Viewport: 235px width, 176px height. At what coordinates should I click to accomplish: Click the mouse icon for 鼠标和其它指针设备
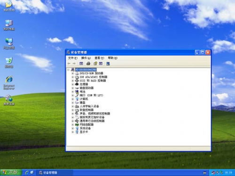77,117
